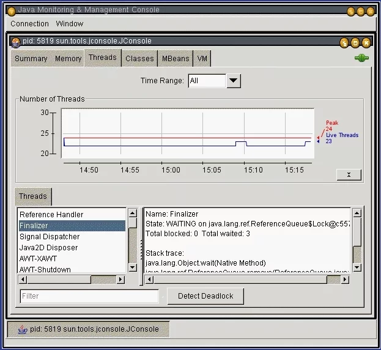
Task: Minimize the Java Monitoring Console main window
Action: tap(351, 11)
